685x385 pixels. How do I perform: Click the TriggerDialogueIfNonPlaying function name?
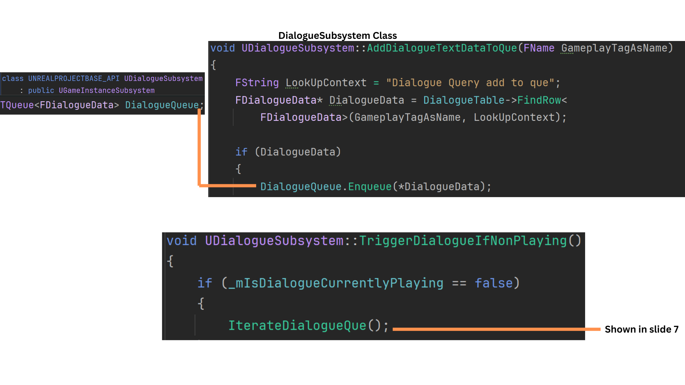tap(463, 241)
